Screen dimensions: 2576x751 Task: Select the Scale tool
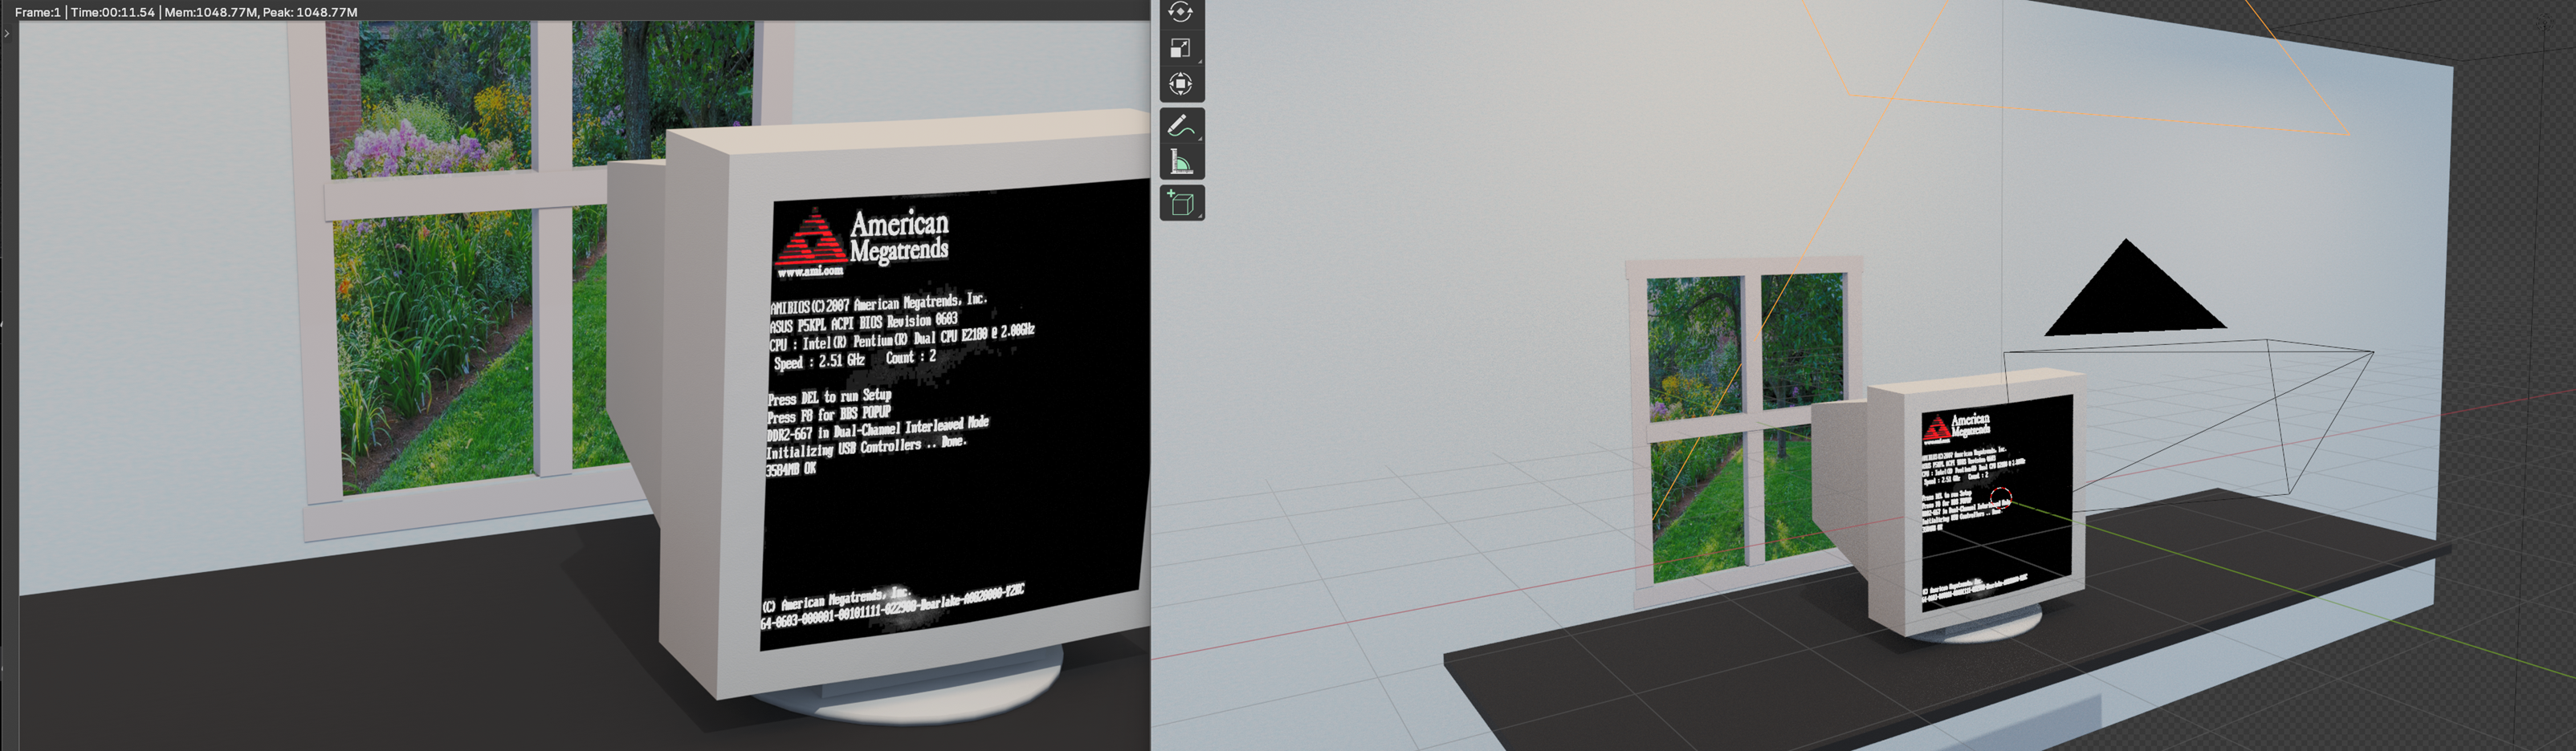pos(1181,48)
